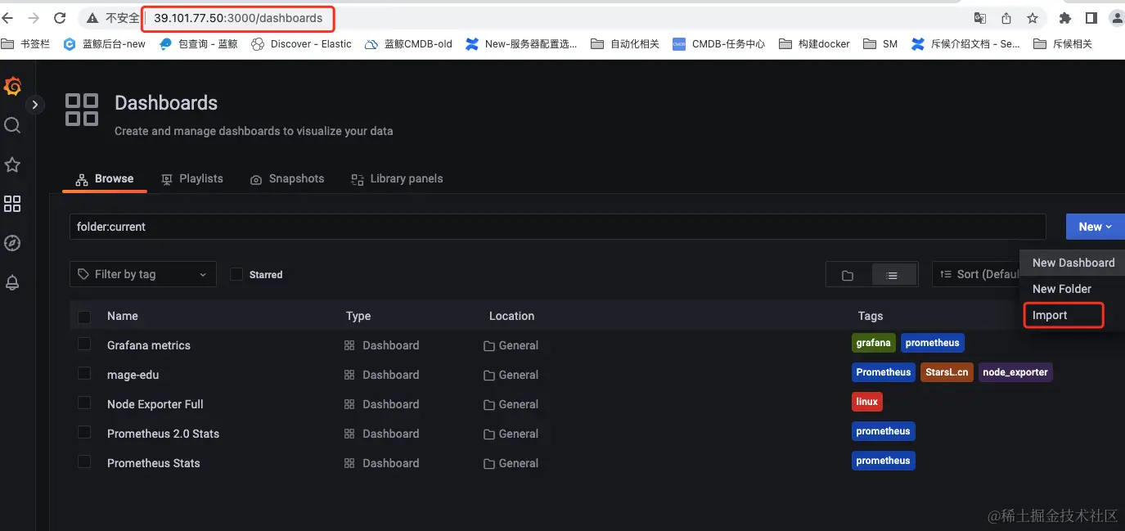
Task: Open the browser profile avatar icon
Action: click(1116, 18)
